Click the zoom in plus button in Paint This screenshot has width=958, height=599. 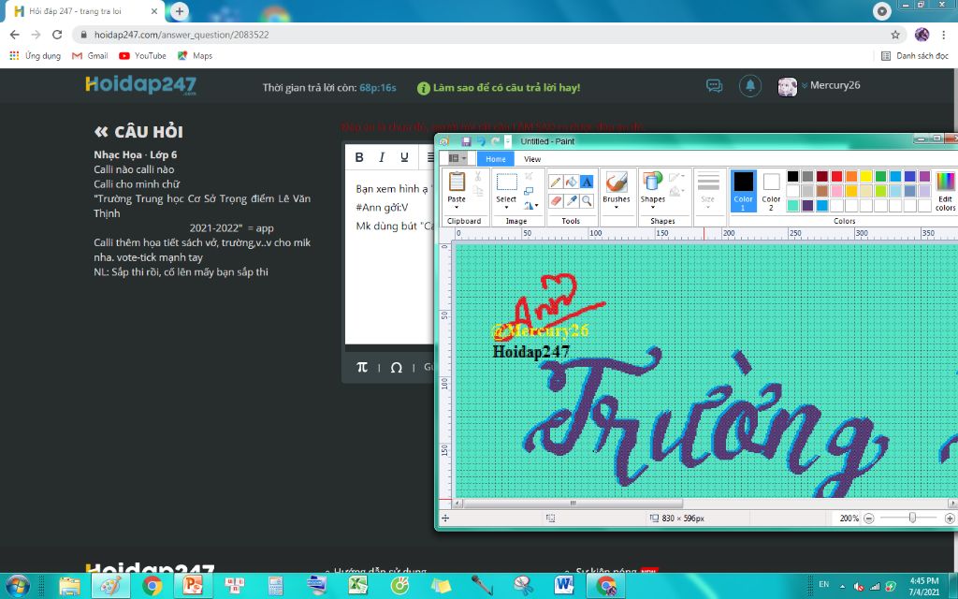(950, 519)
